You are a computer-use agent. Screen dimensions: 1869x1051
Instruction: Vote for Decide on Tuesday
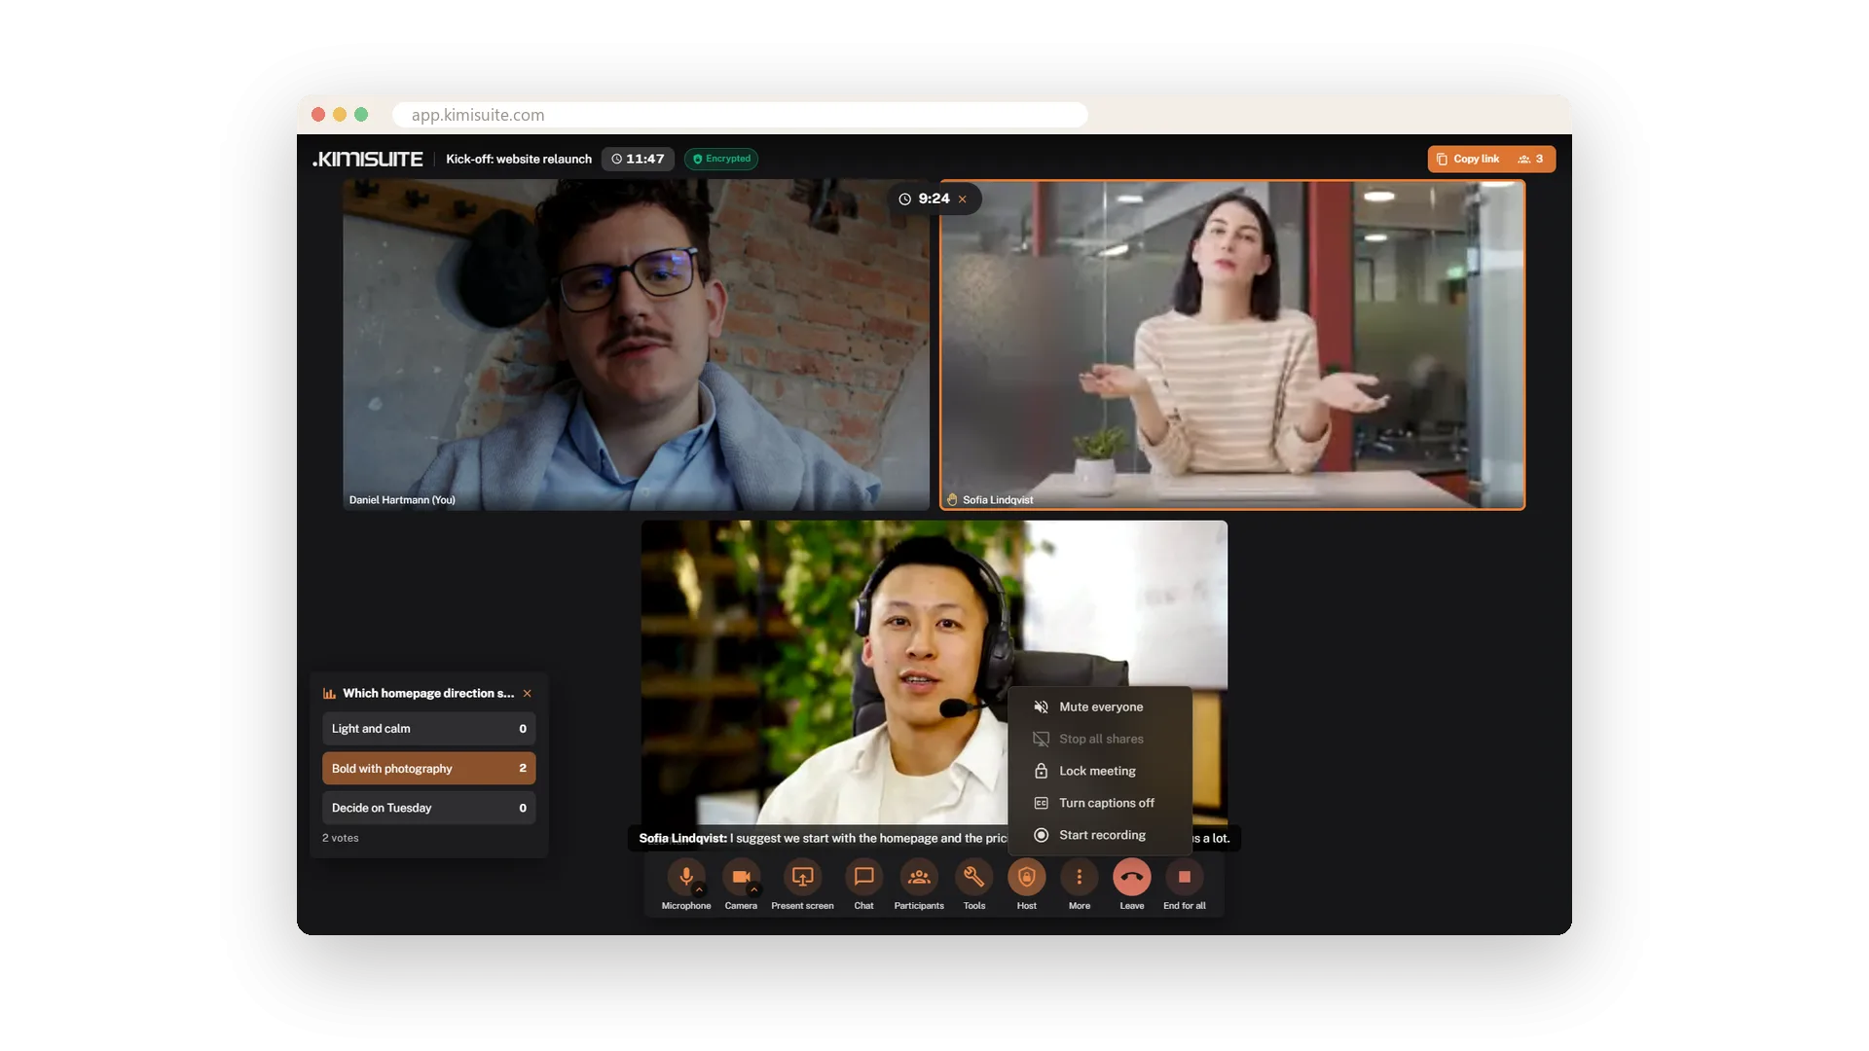coord(429,809)
